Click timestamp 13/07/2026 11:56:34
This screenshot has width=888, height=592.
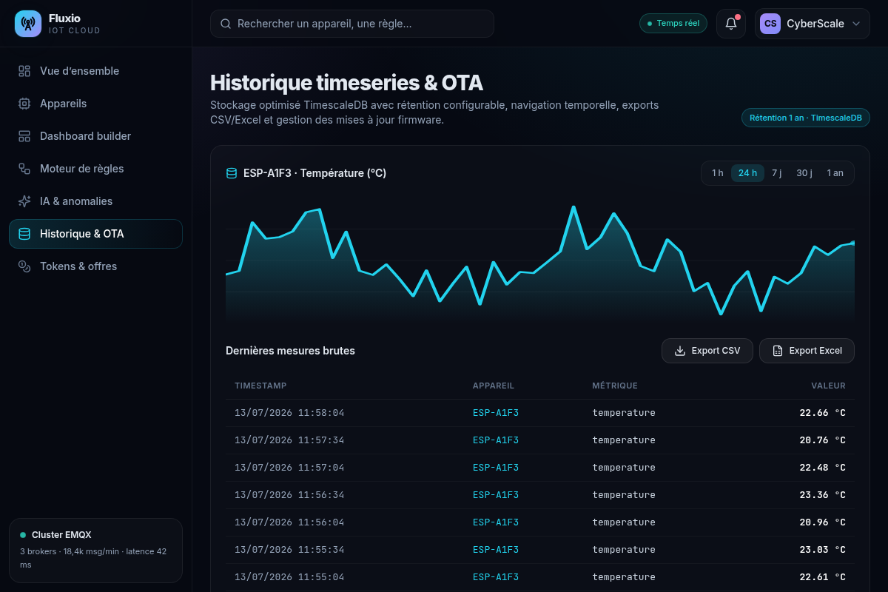(289, 495)
